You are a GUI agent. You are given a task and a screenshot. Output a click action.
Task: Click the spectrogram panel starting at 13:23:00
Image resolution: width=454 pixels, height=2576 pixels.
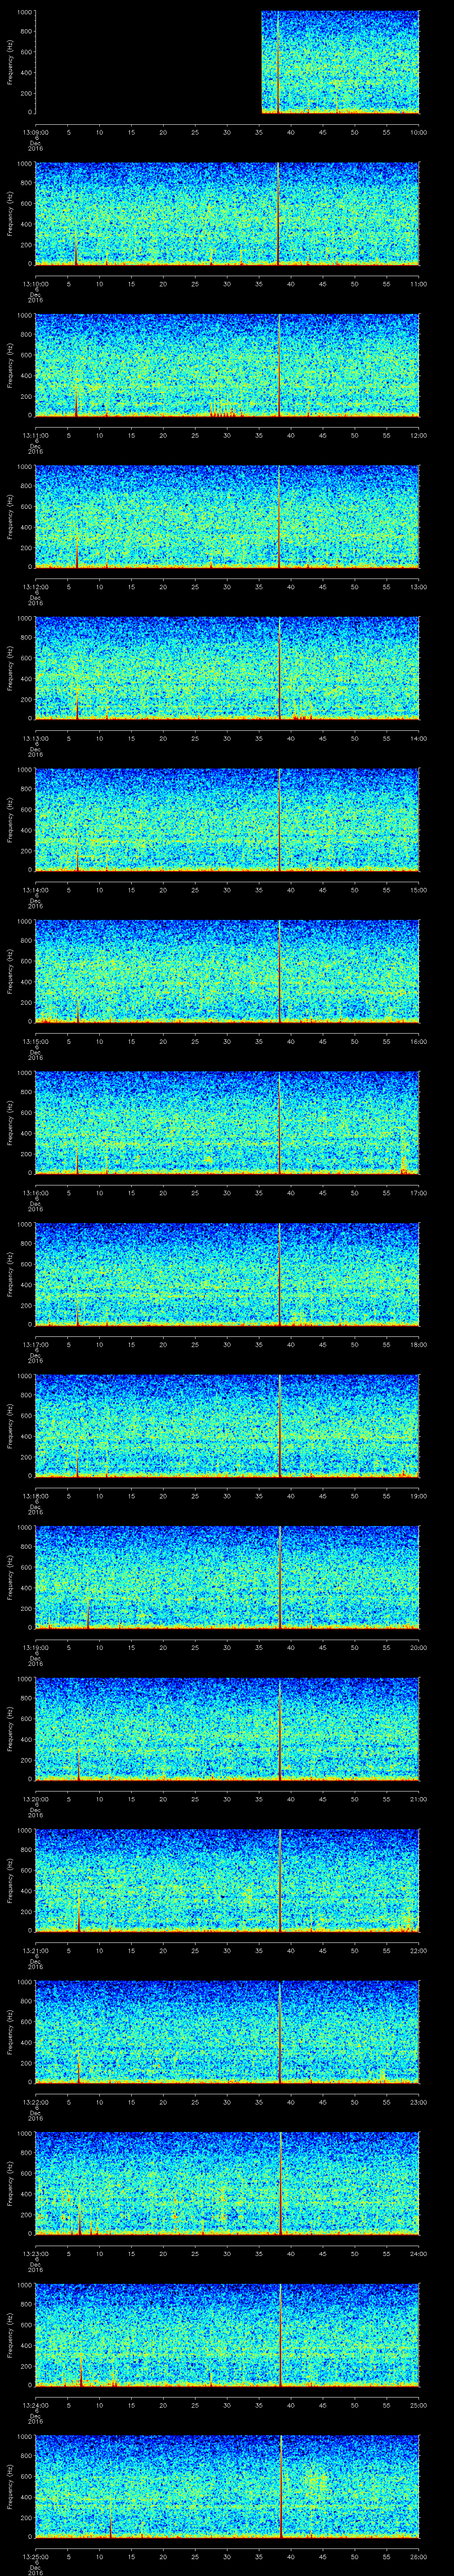click(x=227, y=2184)
